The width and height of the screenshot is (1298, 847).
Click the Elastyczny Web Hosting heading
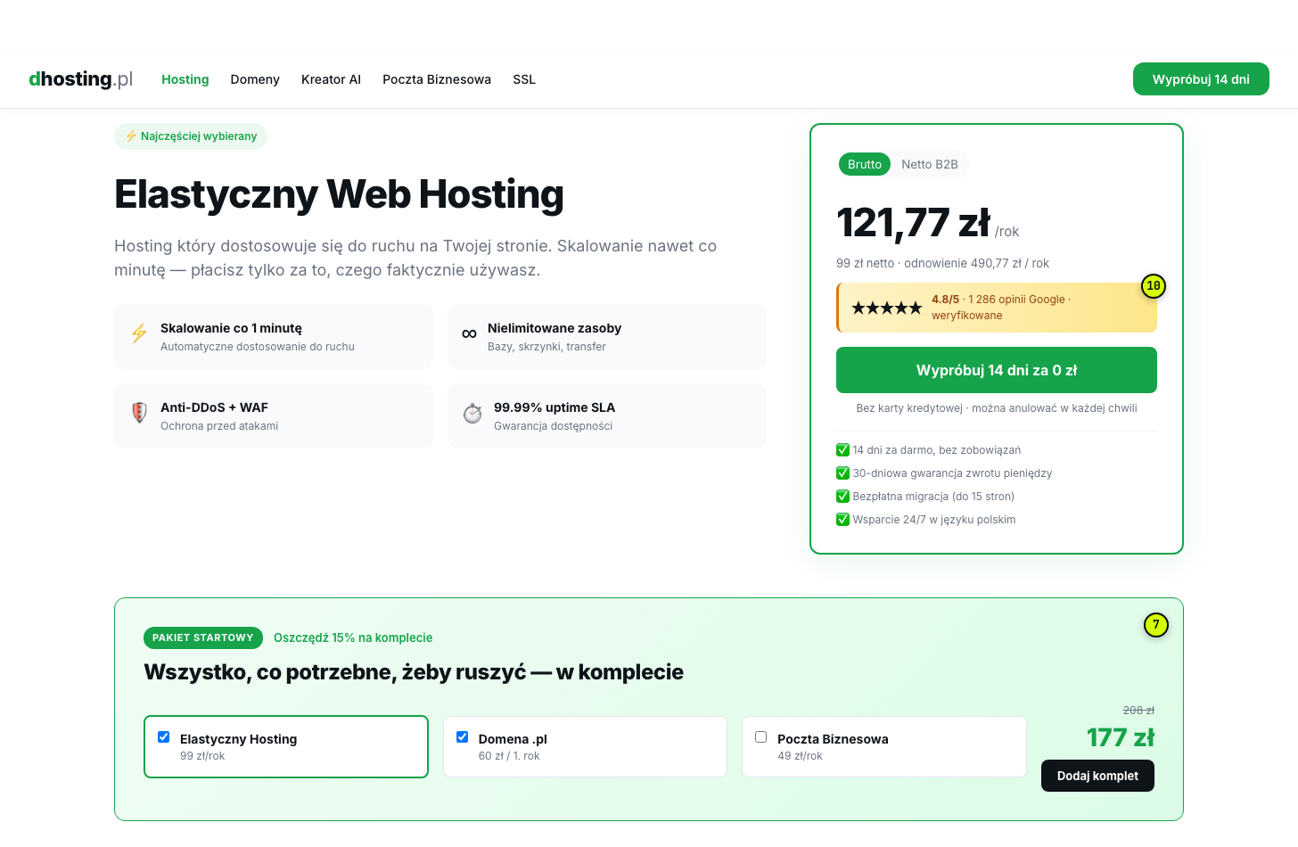tap(339, 194)
